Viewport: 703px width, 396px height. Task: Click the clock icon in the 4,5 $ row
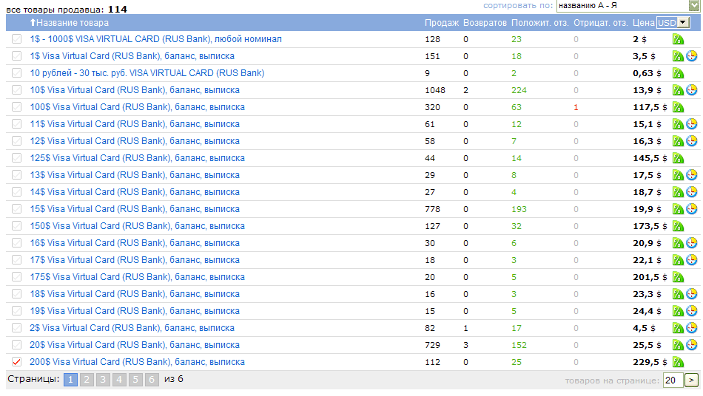[692, 328]
